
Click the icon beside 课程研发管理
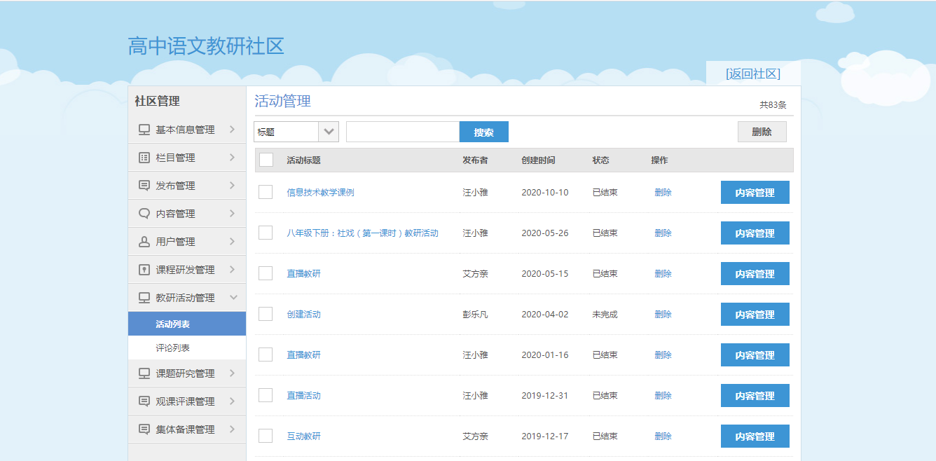point(144,270)
